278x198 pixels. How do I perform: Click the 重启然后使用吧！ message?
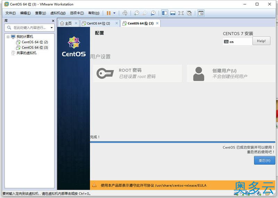[x=261, y=152]
